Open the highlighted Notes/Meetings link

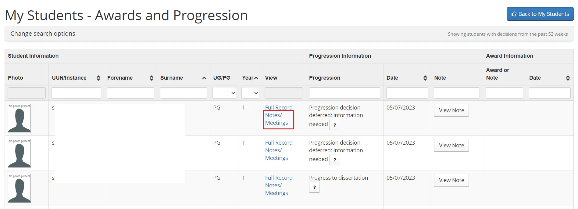[x=276, y=119]
